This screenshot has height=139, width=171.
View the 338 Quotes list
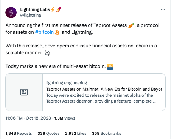point(48,133)
